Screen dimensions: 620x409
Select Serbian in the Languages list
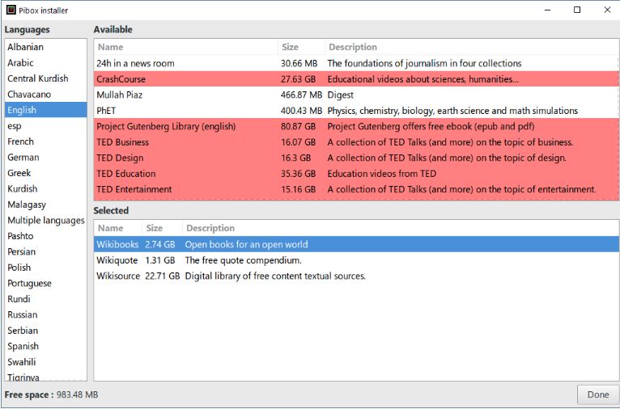click(46, 331)
